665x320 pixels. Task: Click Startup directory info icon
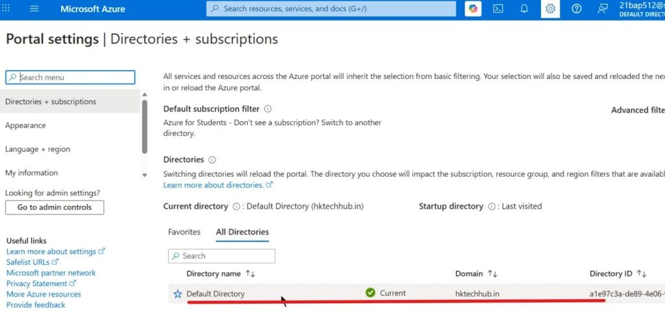[492, 207]
